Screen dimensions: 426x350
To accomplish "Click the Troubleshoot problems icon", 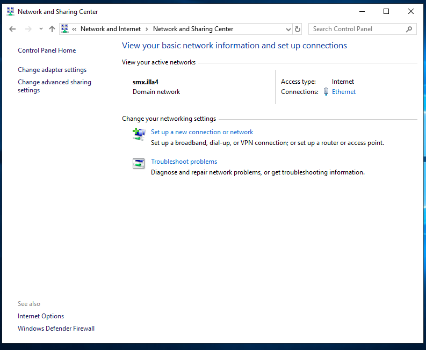I will click(x=139, y=164).
